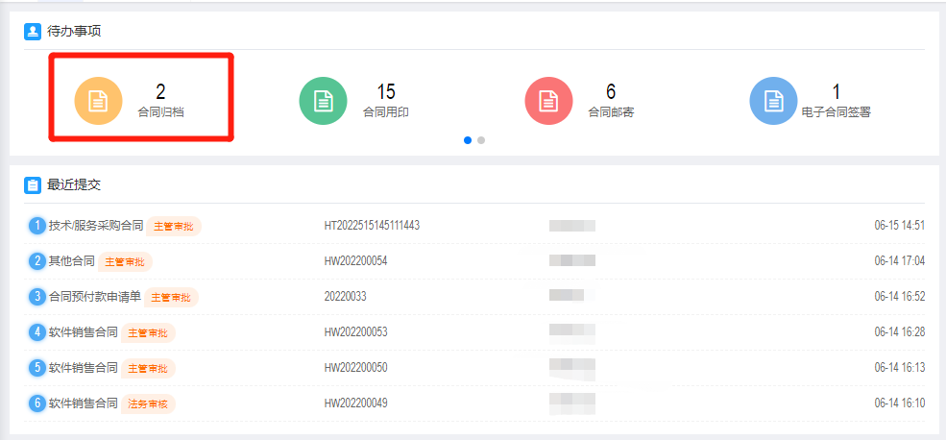Select application number 20220033

pos(345,296)
